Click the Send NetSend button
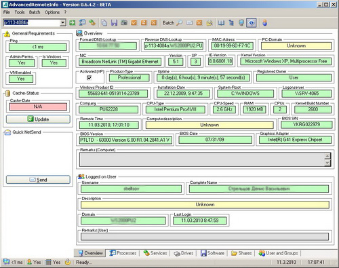Image resolution: width=339 pixels, height=268 pixels. point(38,180)
